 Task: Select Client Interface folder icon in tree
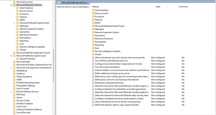[17, 8]
